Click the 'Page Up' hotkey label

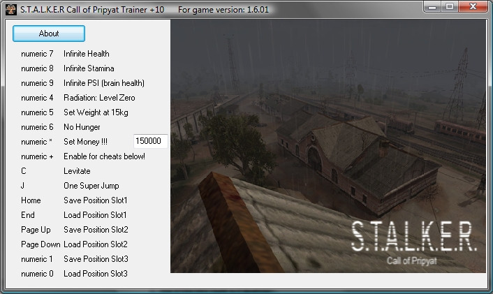(36, 230)
